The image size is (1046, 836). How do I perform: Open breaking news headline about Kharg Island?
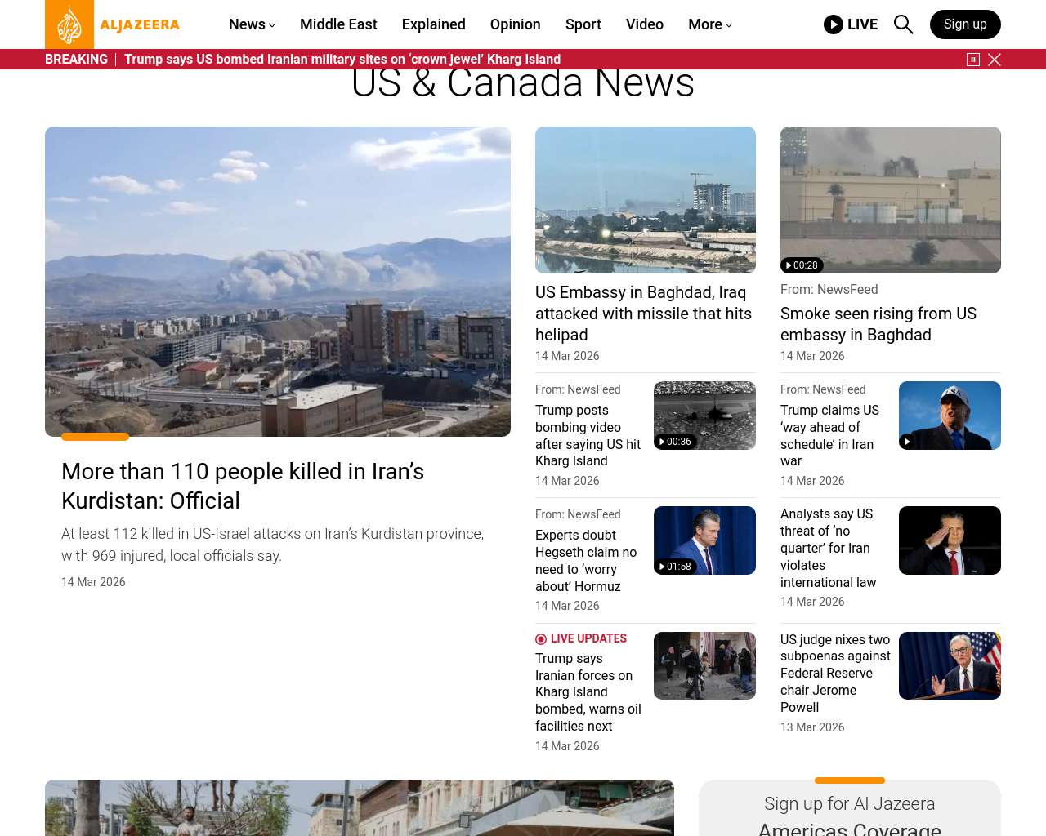tap(342, 60)
